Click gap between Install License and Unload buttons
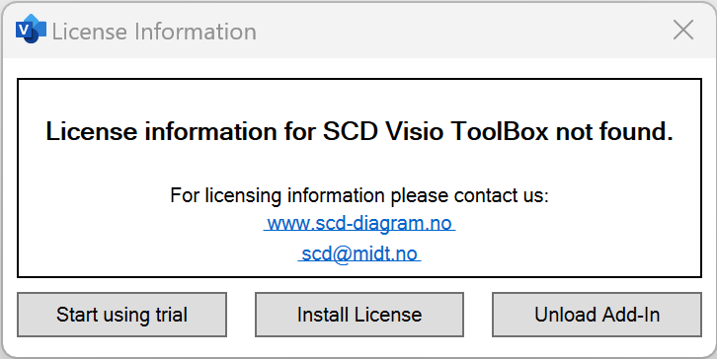Viewport: 717px width, 359px height. 478,315
